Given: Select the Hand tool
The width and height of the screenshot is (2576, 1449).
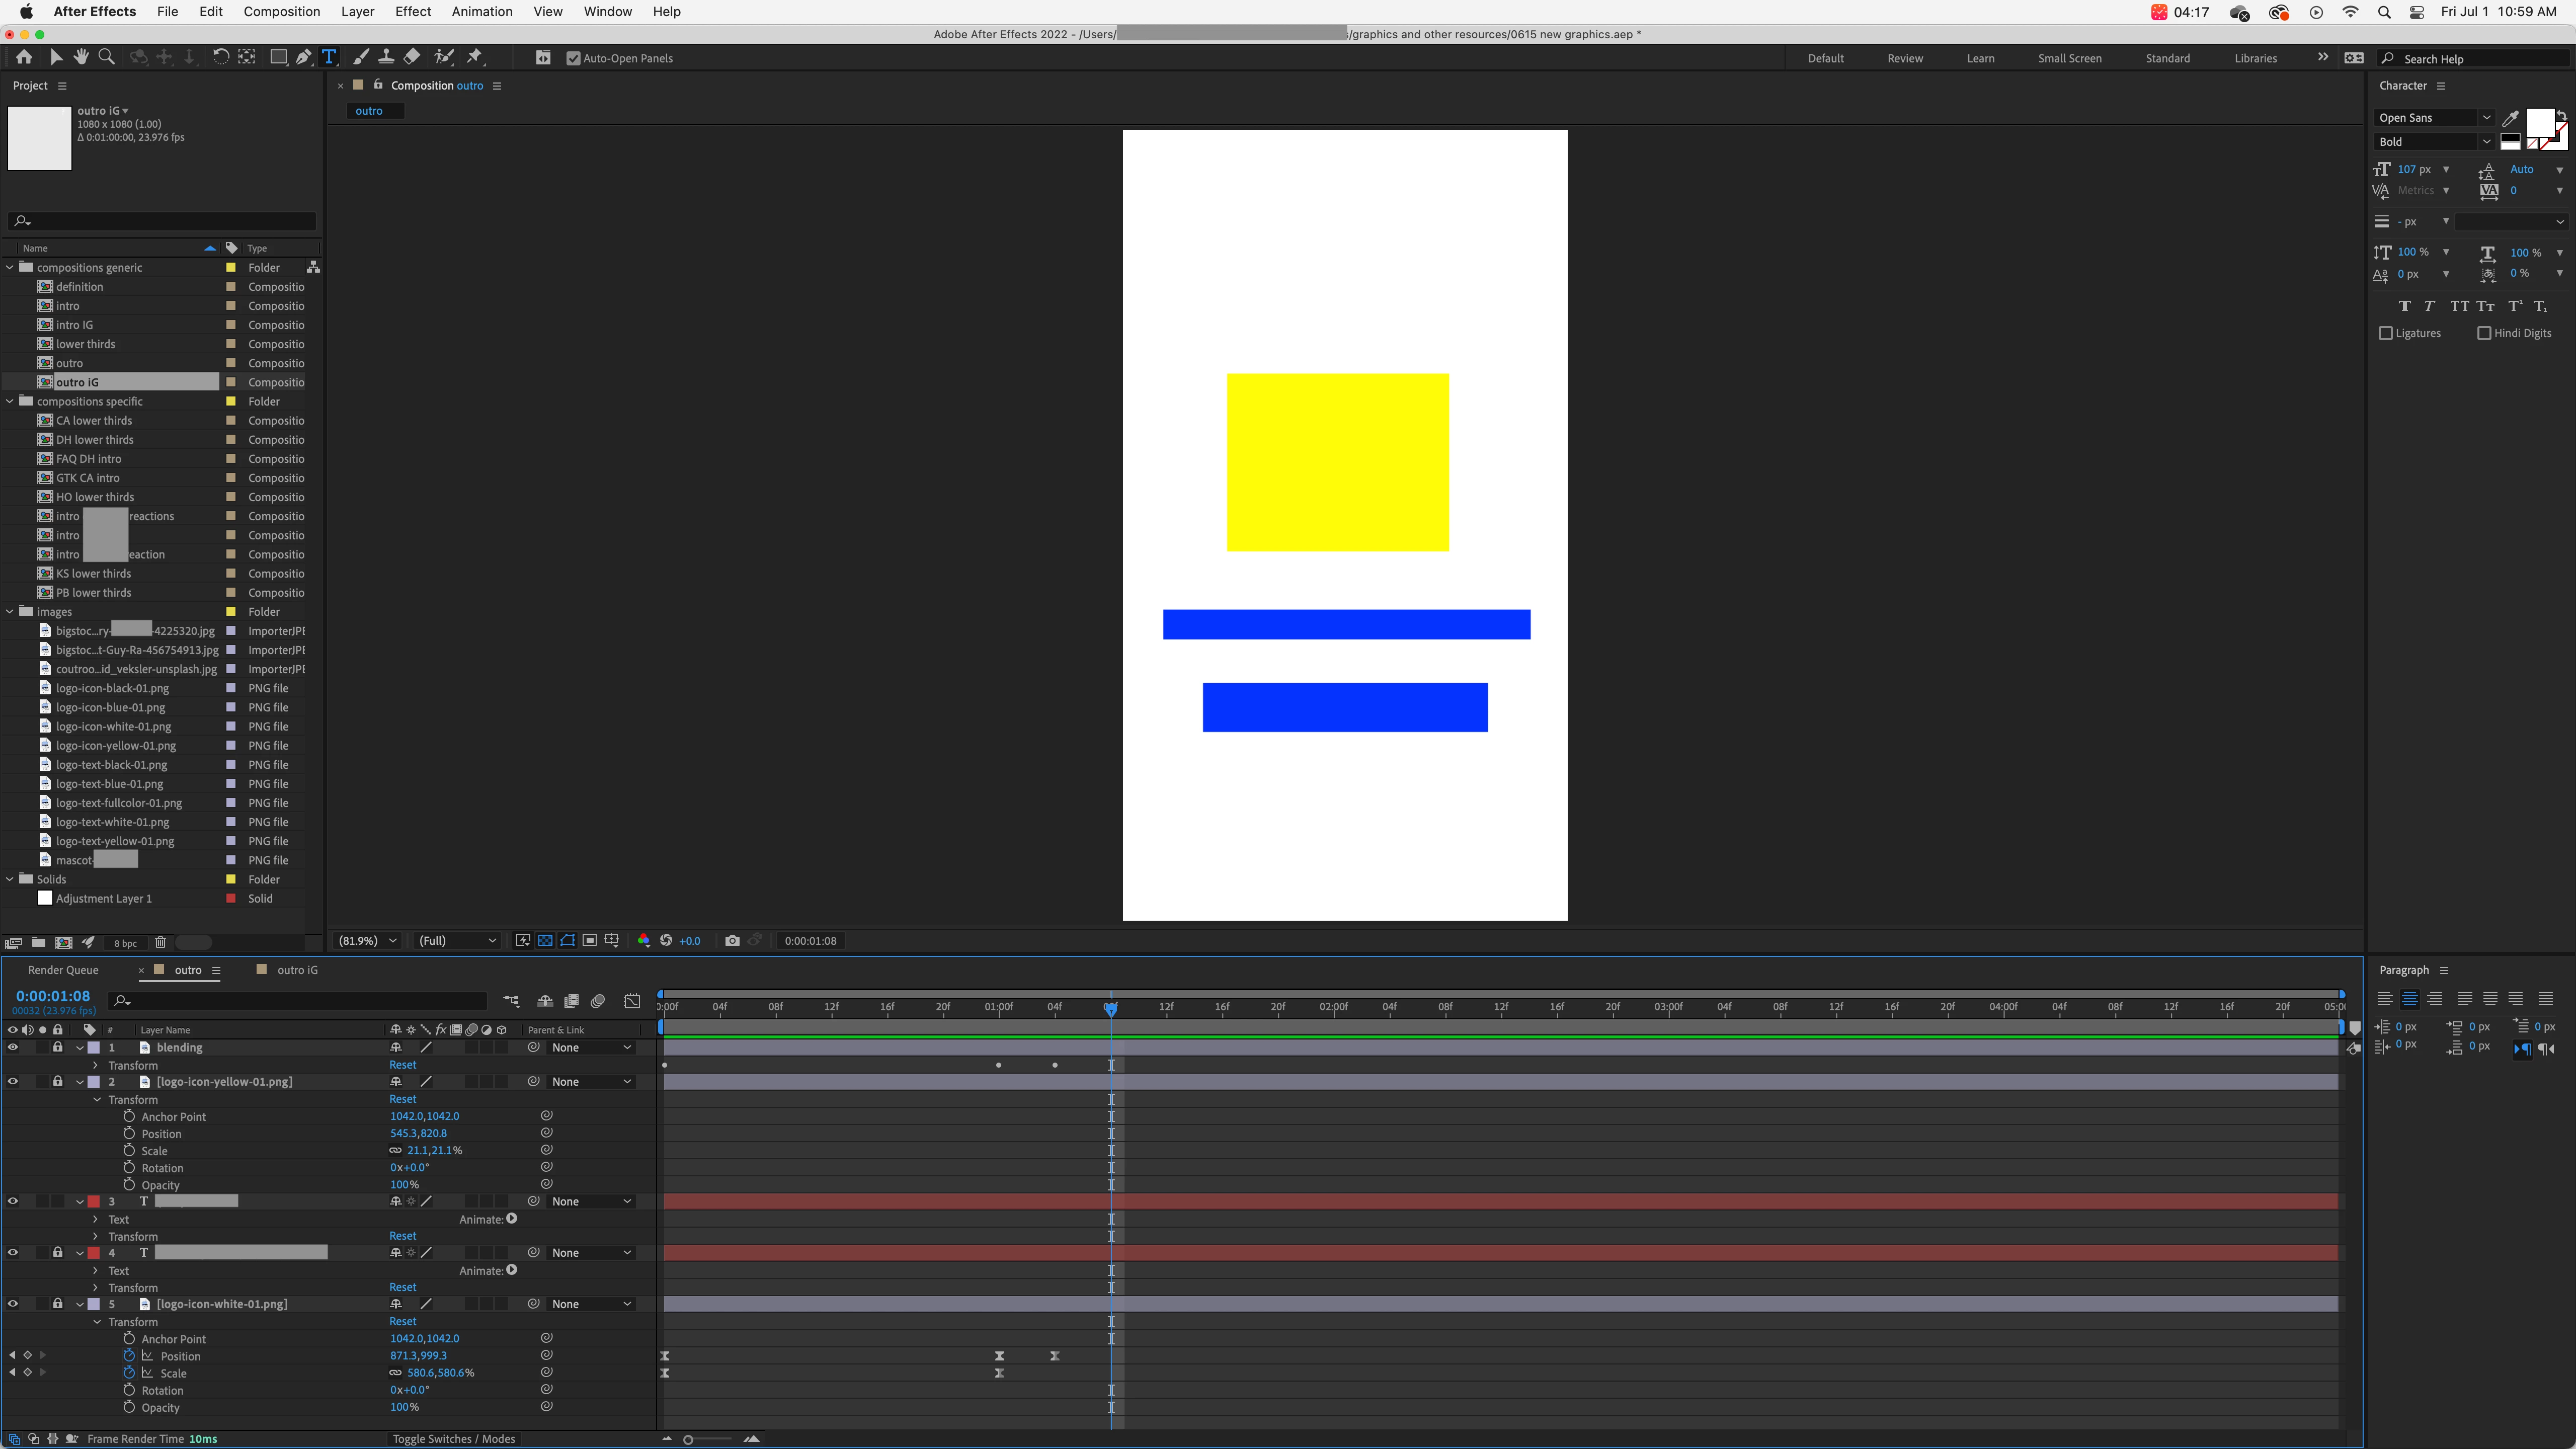Looking at the screenshot, I should pos(81,57).
